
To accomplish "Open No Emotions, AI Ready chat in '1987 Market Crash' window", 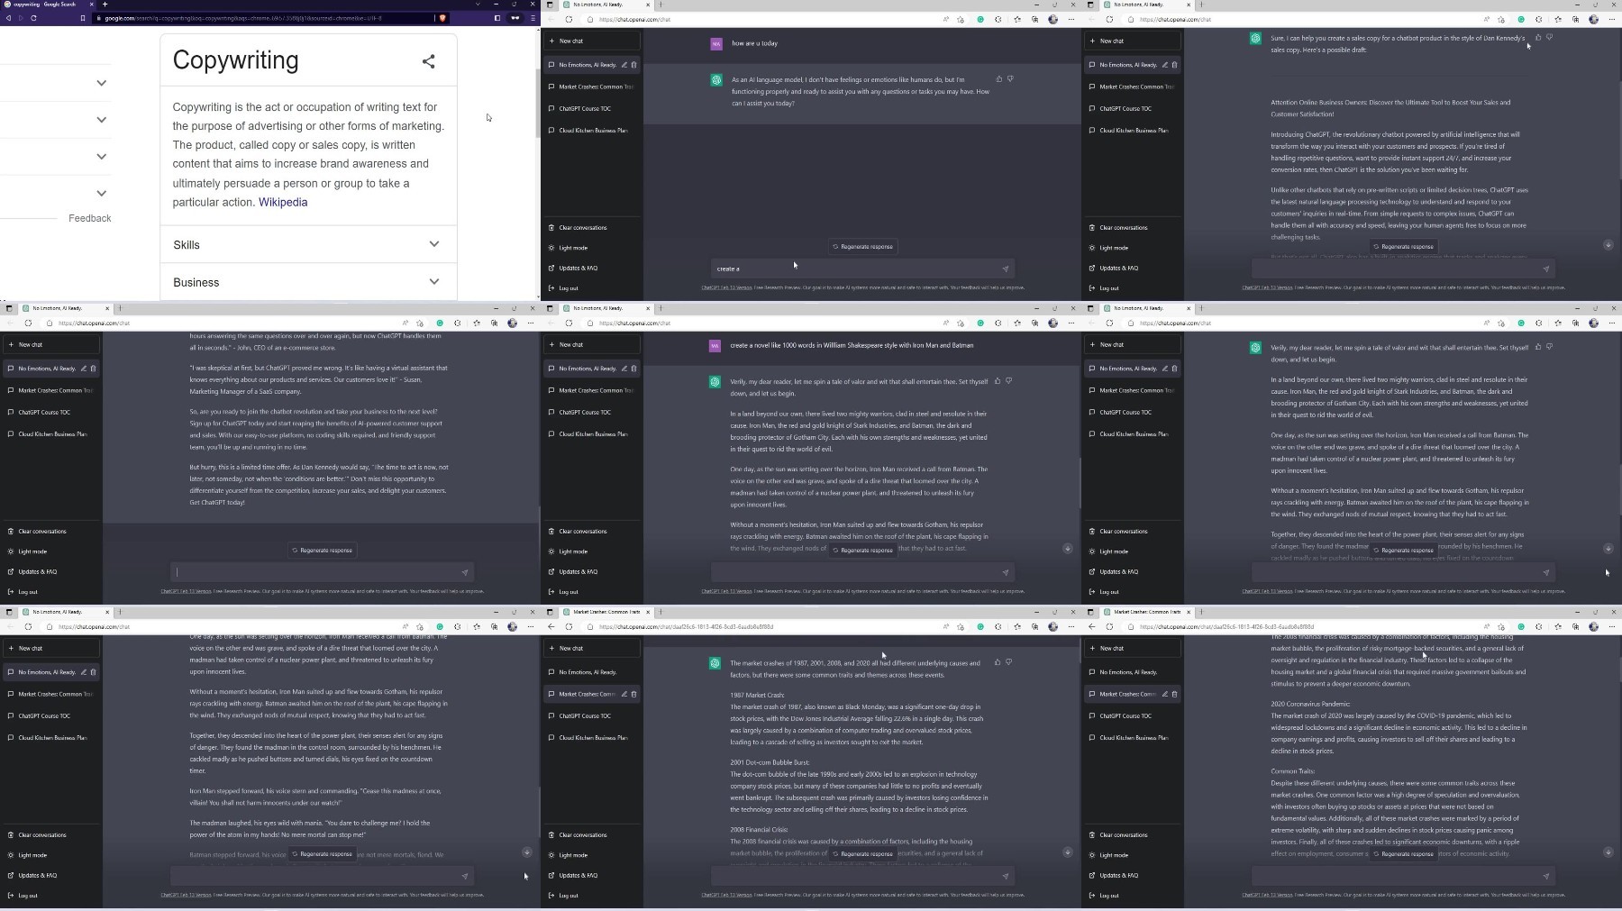I will pyautogui.click(x=592, y=672).
